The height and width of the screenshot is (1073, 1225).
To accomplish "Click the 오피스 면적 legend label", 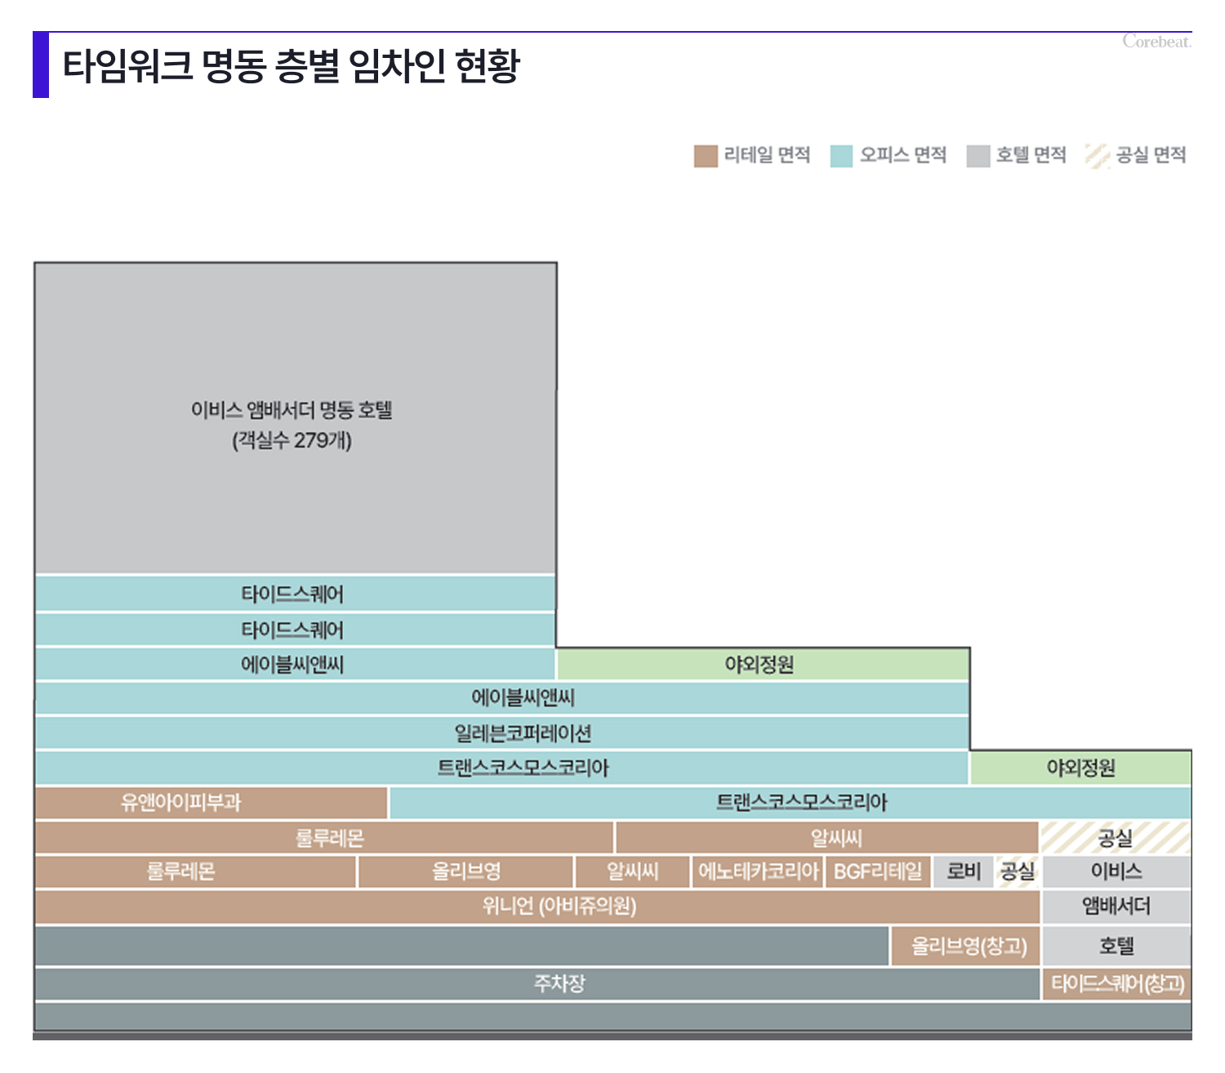I will coord(902,155).
